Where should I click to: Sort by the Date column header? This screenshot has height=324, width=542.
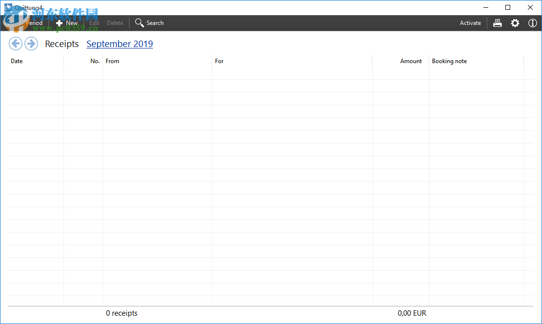point(36,61)
